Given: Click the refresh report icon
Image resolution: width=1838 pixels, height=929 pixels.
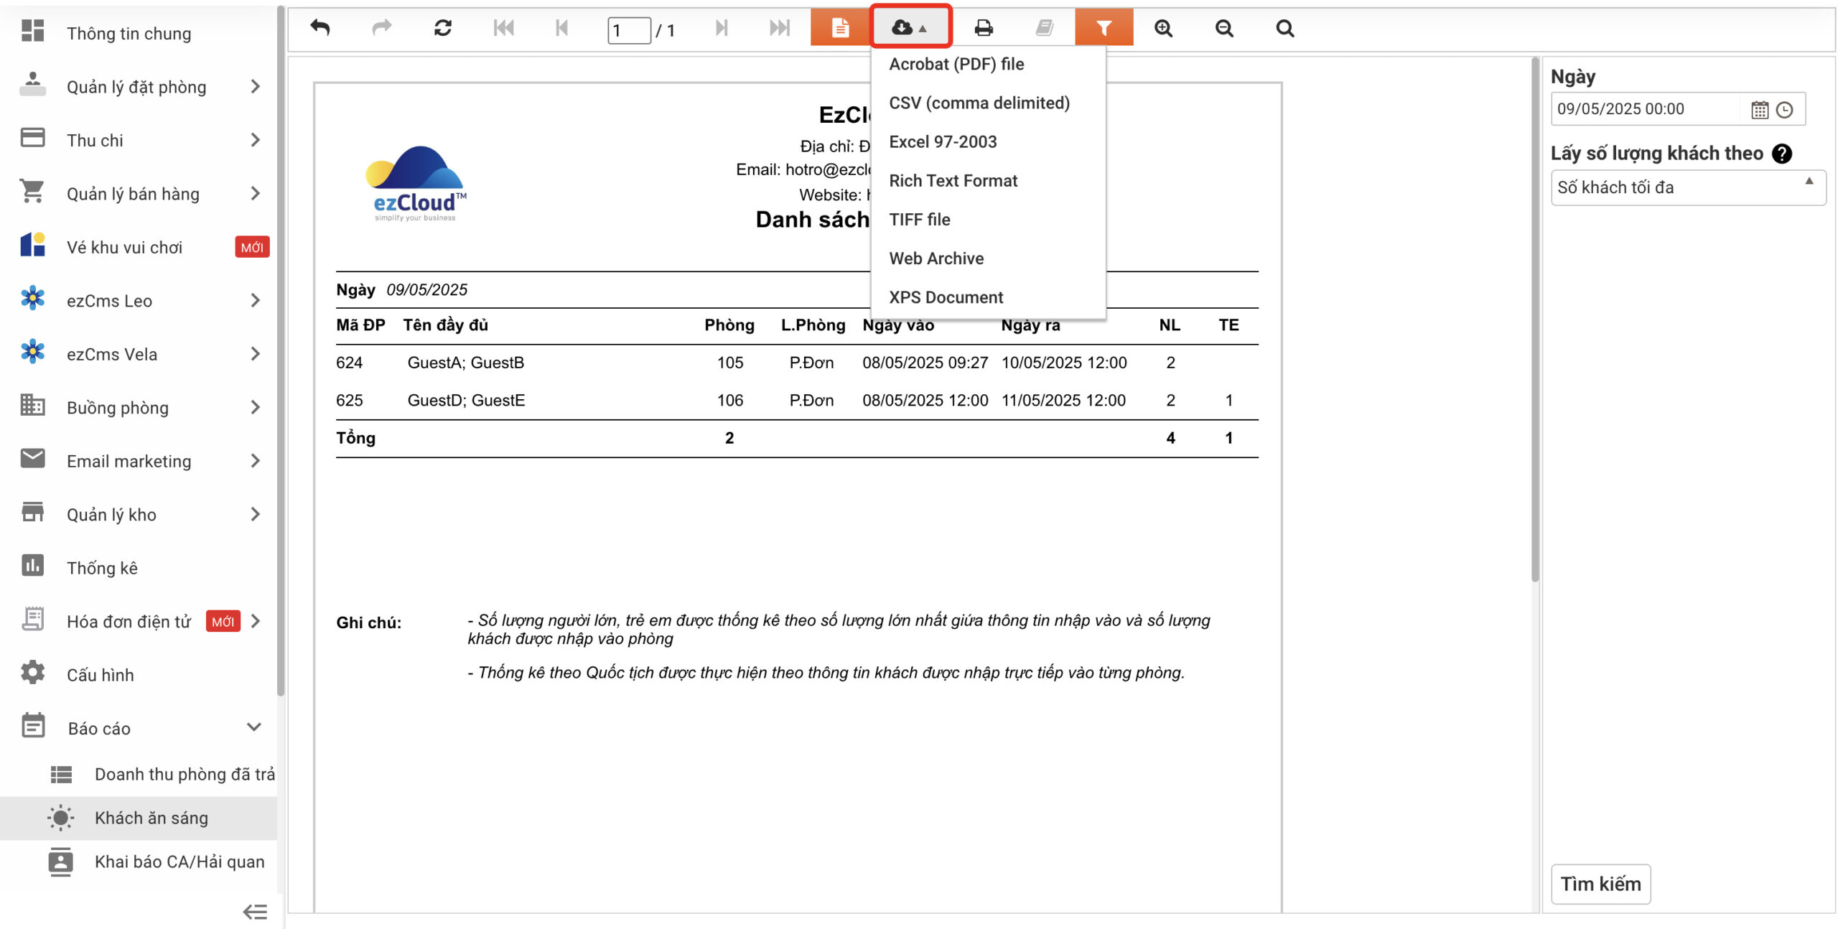Looking at the screenshot, I should click(442, 28).
